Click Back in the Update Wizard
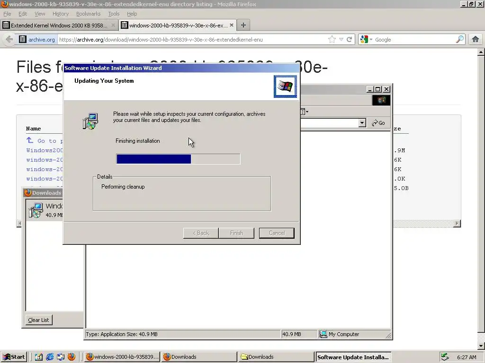Image resolution: width=485 pixels, height=363 pixels. pos(201,233)
